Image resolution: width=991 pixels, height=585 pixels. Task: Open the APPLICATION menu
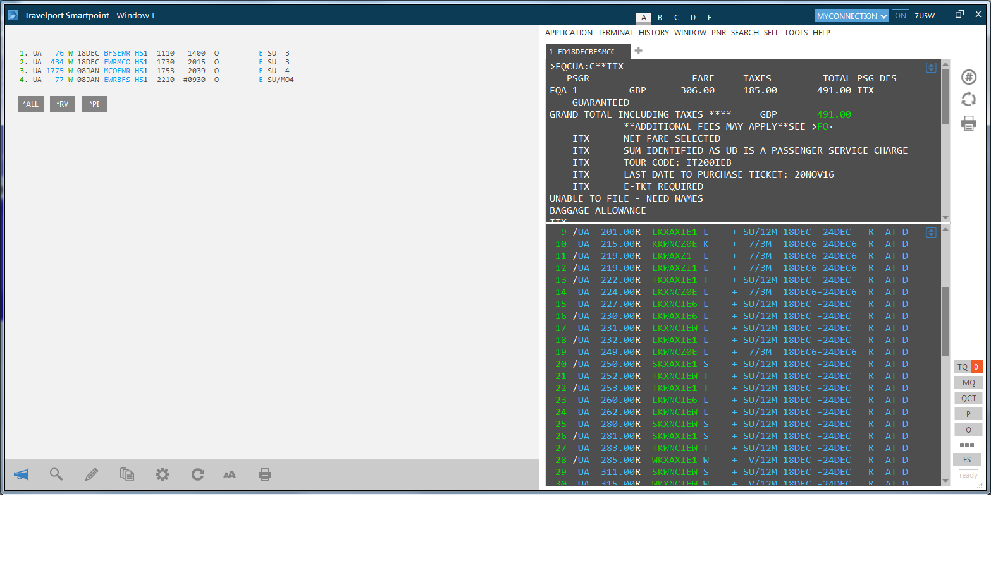tap(569, 33)
